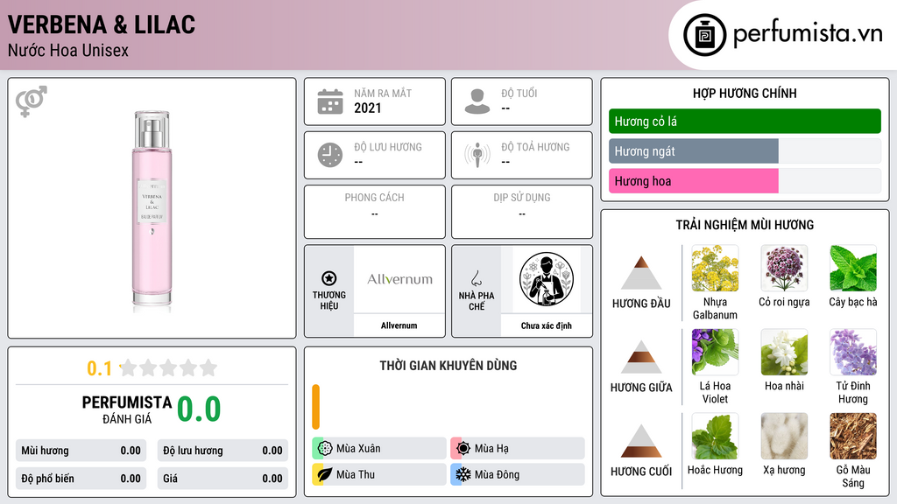Image resolution: width=897 pixels, height=504 pixels.
Task: Open the Cỏ roi ngựa note image
Action: [x=784, y=269]
